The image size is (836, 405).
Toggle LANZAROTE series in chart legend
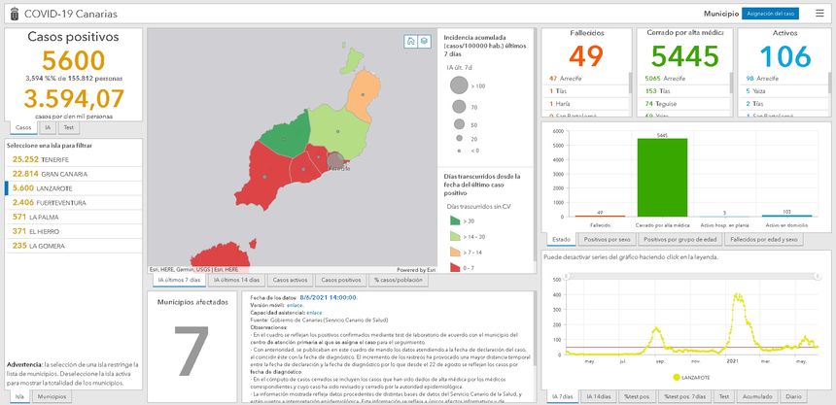point(689,376)
